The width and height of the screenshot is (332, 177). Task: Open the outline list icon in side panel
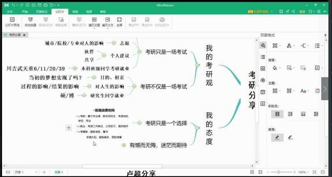[x=263, y=57]
